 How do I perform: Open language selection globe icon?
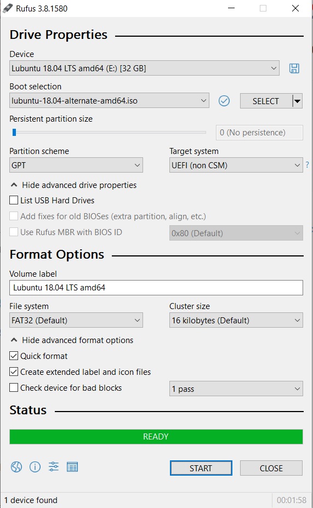[16, 467]
